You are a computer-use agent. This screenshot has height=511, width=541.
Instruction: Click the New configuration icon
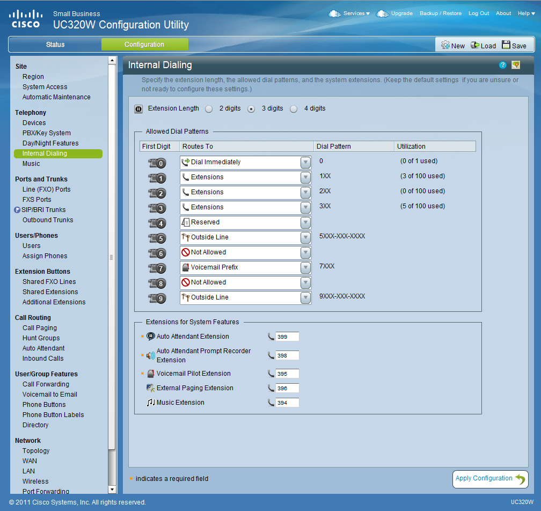445,45
